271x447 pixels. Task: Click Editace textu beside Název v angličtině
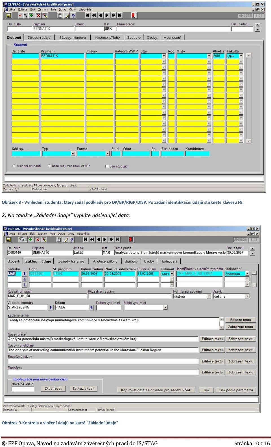pos(212,350)
